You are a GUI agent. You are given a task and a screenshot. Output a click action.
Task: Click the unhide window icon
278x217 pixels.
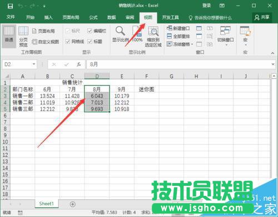point(199,44)
